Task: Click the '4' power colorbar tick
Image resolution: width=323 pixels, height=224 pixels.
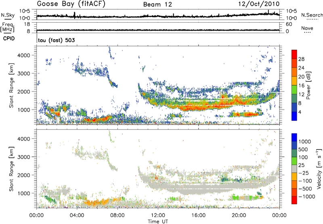Action: 300,112
